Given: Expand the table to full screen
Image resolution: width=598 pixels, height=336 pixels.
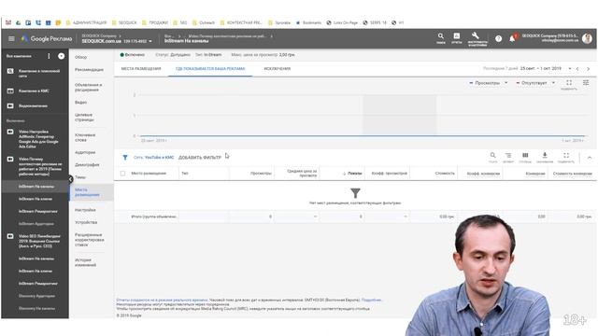Looking at the screenshot, I should pos(566,156).
